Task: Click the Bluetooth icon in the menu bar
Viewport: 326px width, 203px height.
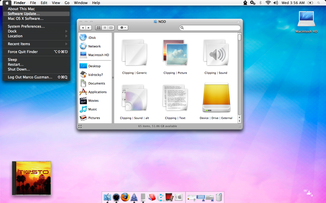Action: point(260,3)
